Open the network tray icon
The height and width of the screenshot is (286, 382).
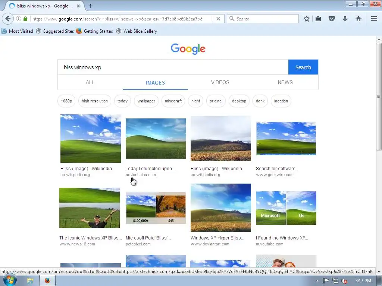(x=335, y=281)
